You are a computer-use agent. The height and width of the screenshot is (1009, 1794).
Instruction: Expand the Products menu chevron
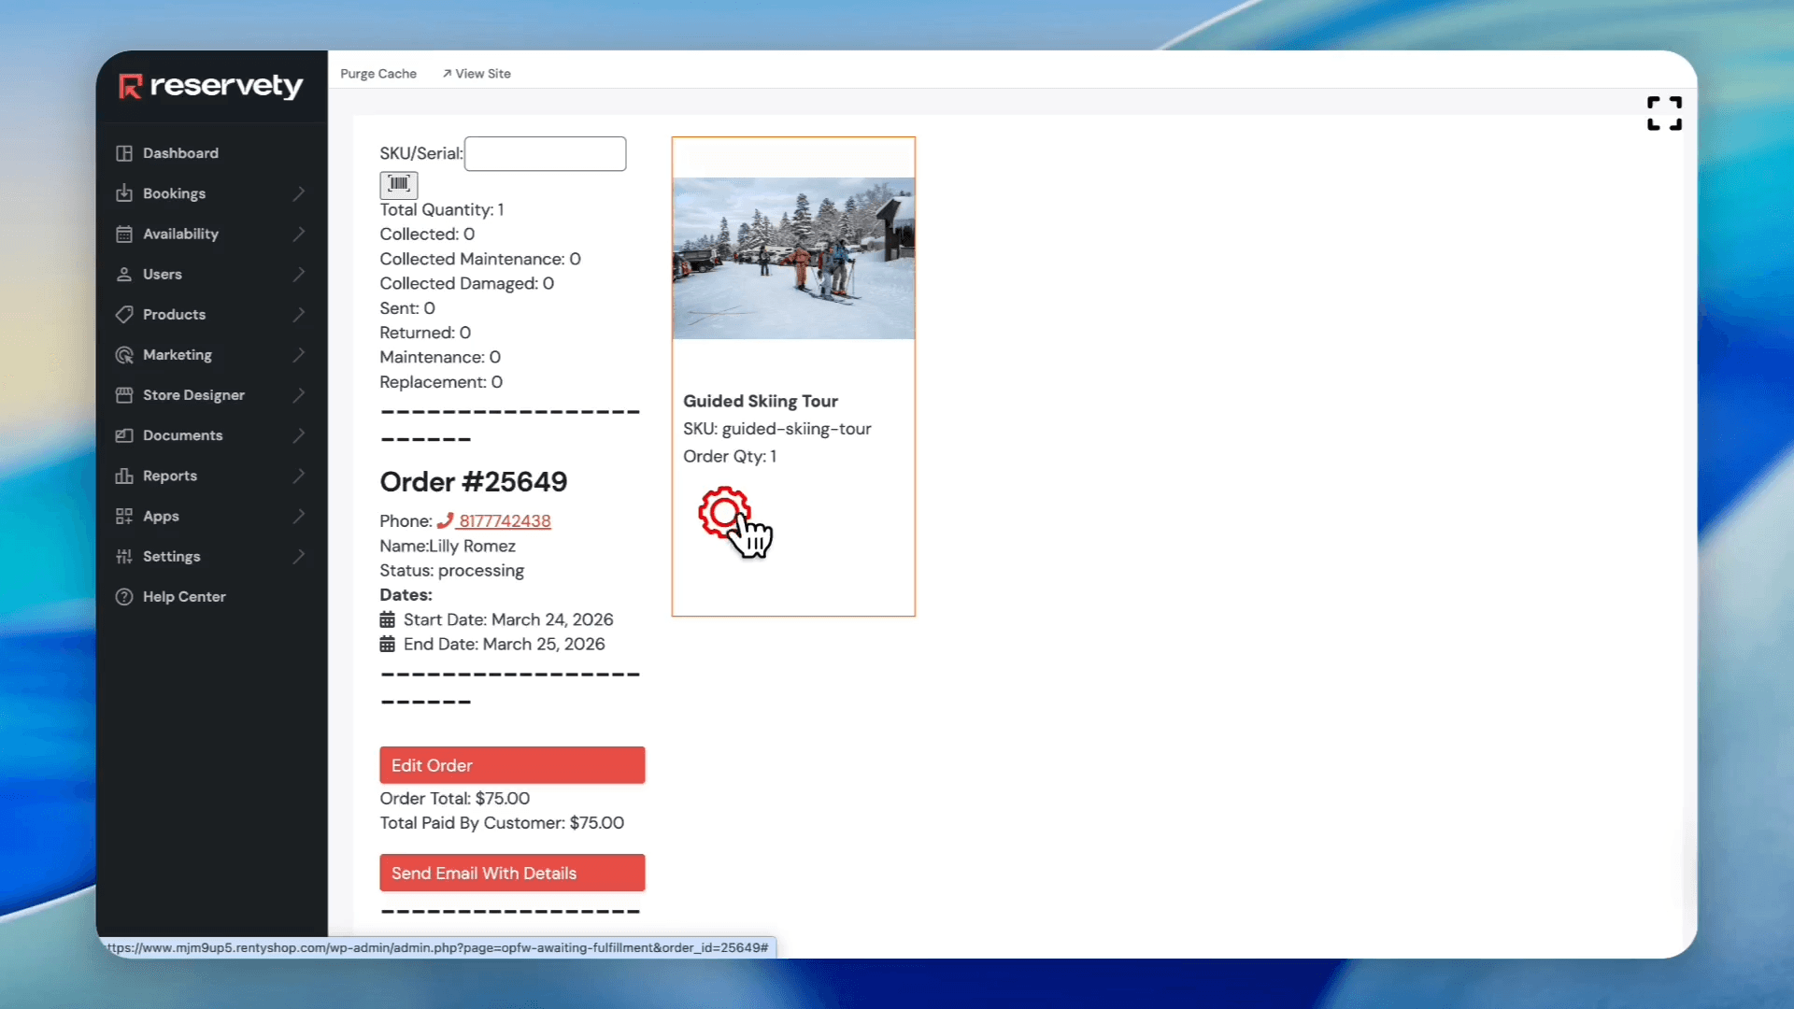pos(299,314)
